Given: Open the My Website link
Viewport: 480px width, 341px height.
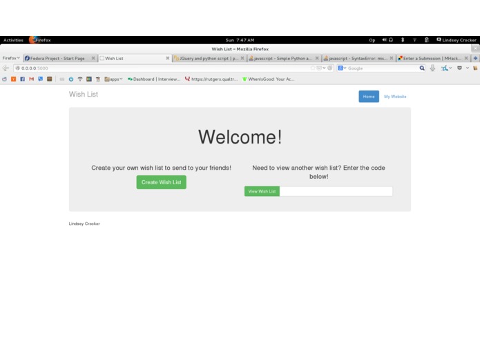Looking at the screenshot, I should 395,97.
